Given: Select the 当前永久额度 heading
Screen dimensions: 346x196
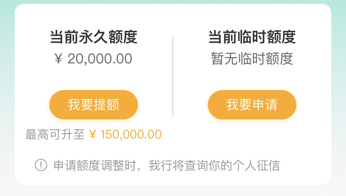Looking at the screenshot, I should pyautogui.click(x=94, y=37).
